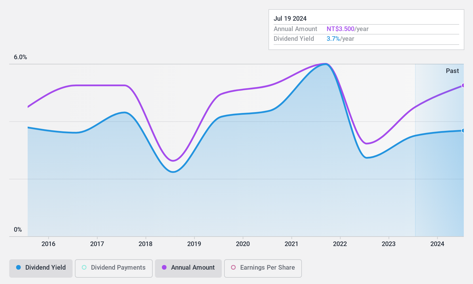Enable the Dividend Payments series
The width and height of the screenshot is (473, 284).
pyautogui.click(x=113, y=268)
